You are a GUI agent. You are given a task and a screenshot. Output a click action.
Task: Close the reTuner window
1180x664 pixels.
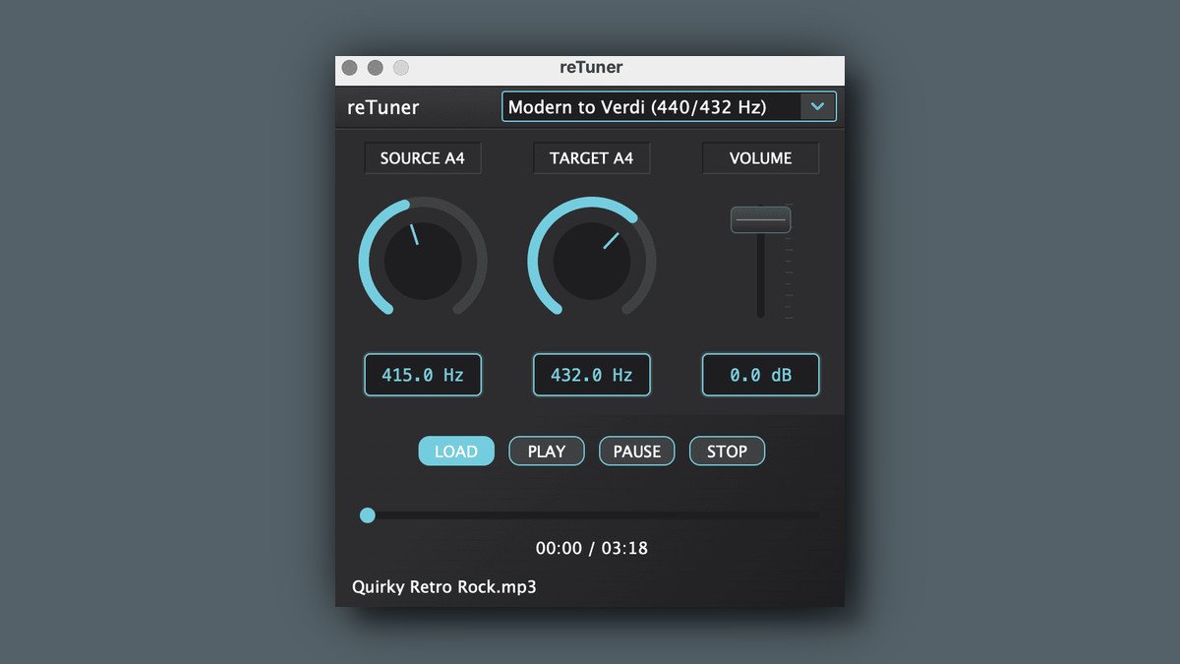[349, 68]
